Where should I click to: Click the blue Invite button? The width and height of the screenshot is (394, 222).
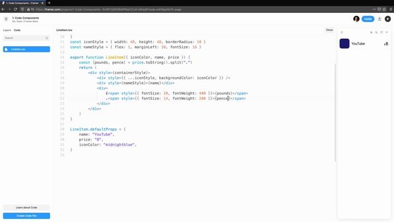pyautogui.click(x=368, y=19)
